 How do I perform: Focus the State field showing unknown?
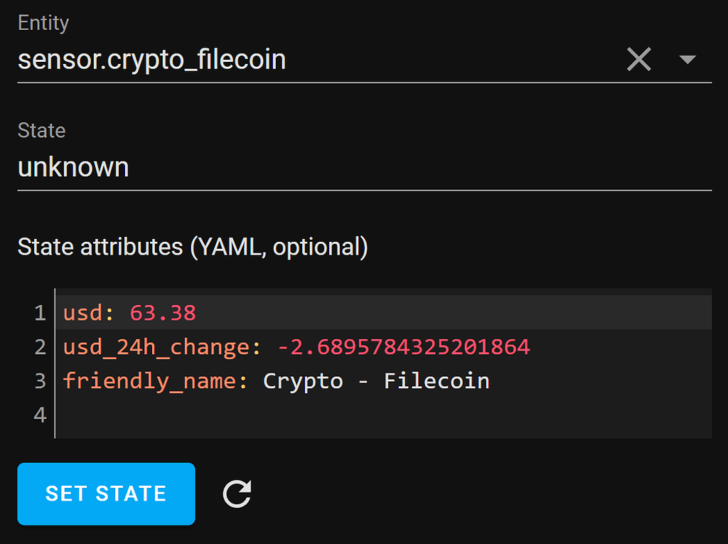click(x=284, y=168)
